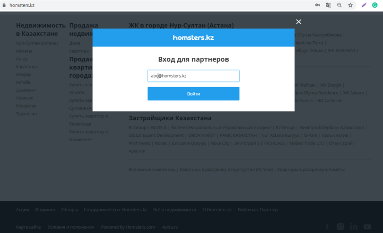Image resolution: width=383 pixels, height=233 pixels.
Task: Open Войти как Партнер footer link
Action: pyautogui.click(x=258, y=209)
